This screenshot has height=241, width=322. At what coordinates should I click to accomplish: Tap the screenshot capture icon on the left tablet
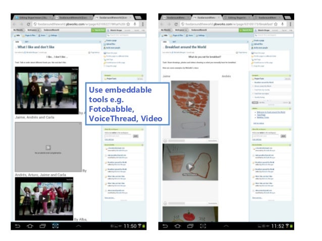(56, 226)
